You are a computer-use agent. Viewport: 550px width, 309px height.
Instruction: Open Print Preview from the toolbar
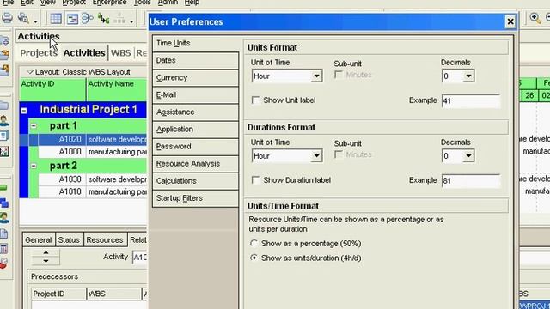23,18
